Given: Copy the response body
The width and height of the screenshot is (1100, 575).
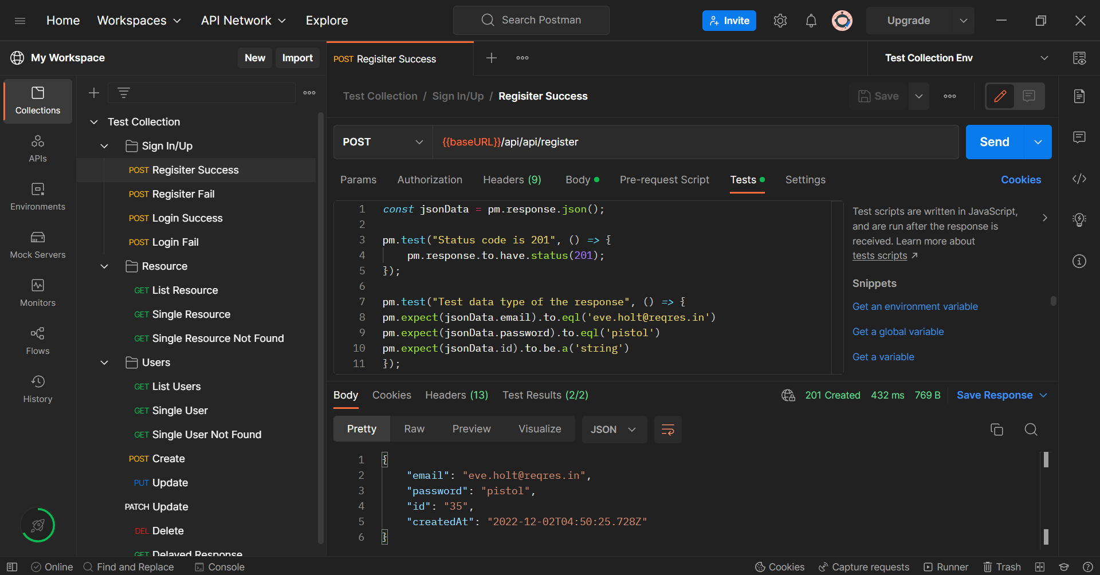Looking at the screenshot, I should click(x=997, y=430).
